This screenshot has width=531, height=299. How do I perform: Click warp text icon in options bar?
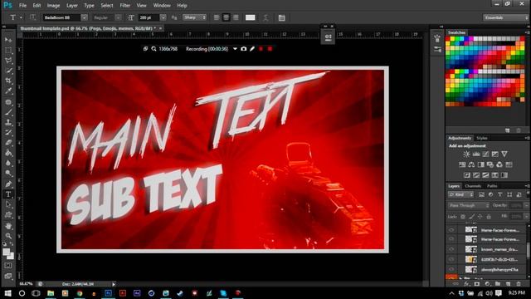265,17
